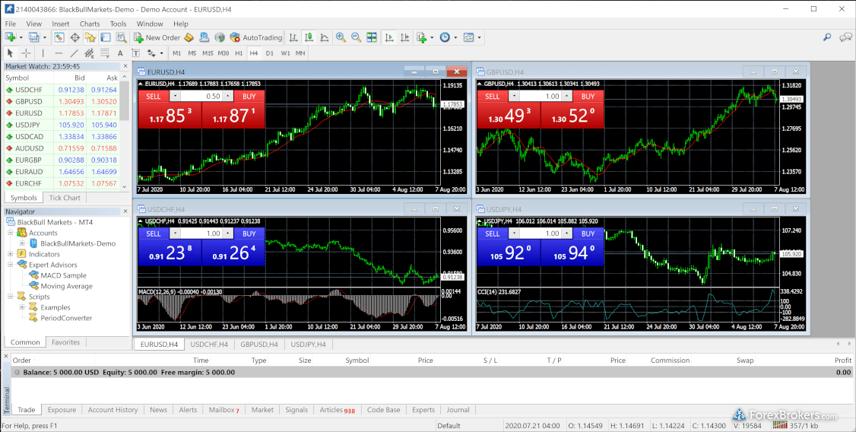
Task: Switch to line chart display icon
Action: (325, 37)
